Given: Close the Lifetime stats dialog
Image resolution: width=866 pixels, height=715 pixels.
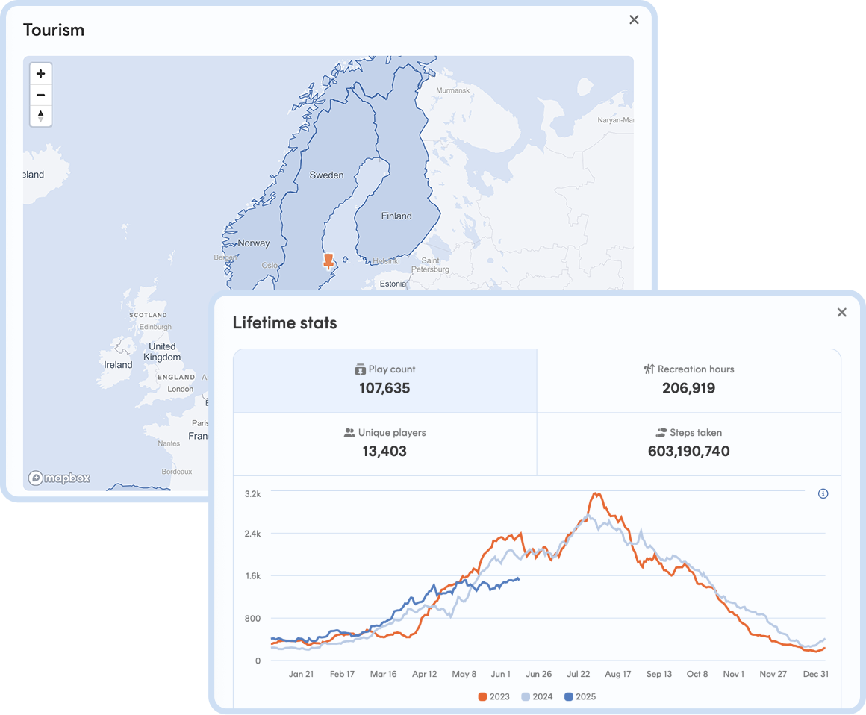Looking at the screenshot, I should tap(841, 312).
